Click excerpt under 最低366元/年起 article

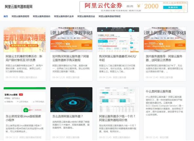(x=117, y=69)
